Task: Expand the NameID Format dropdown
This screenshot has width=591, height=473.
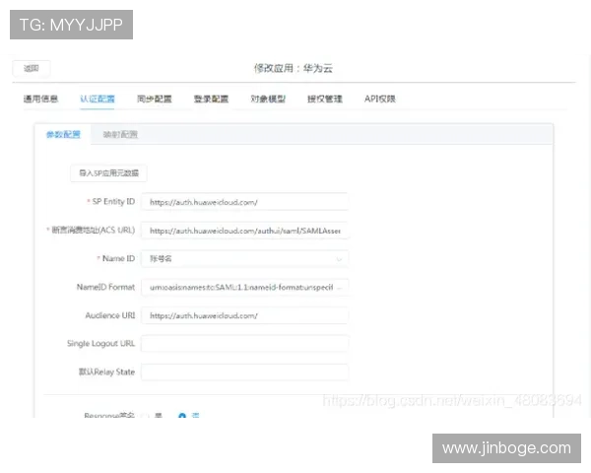Action: point(244,287)
